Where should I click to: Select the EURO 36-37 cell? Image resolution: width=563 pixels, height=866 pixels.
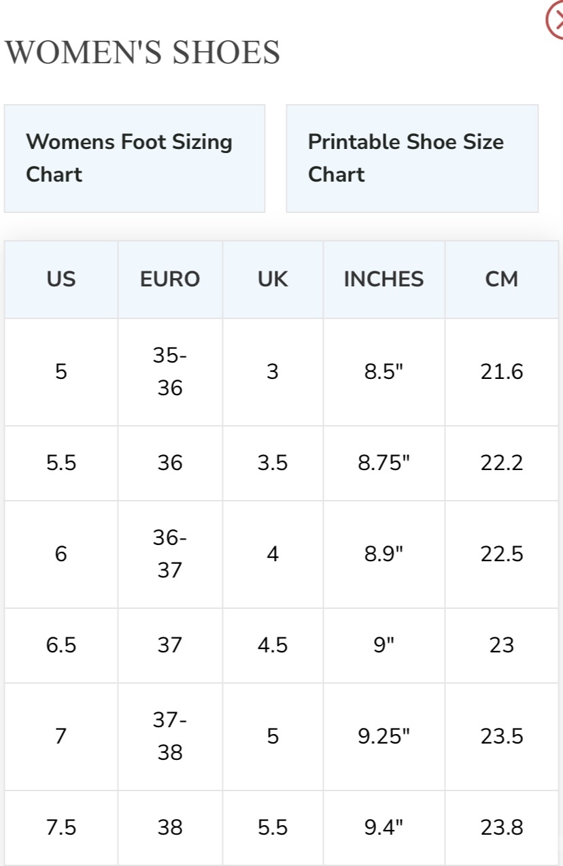[x=170, y=554]
